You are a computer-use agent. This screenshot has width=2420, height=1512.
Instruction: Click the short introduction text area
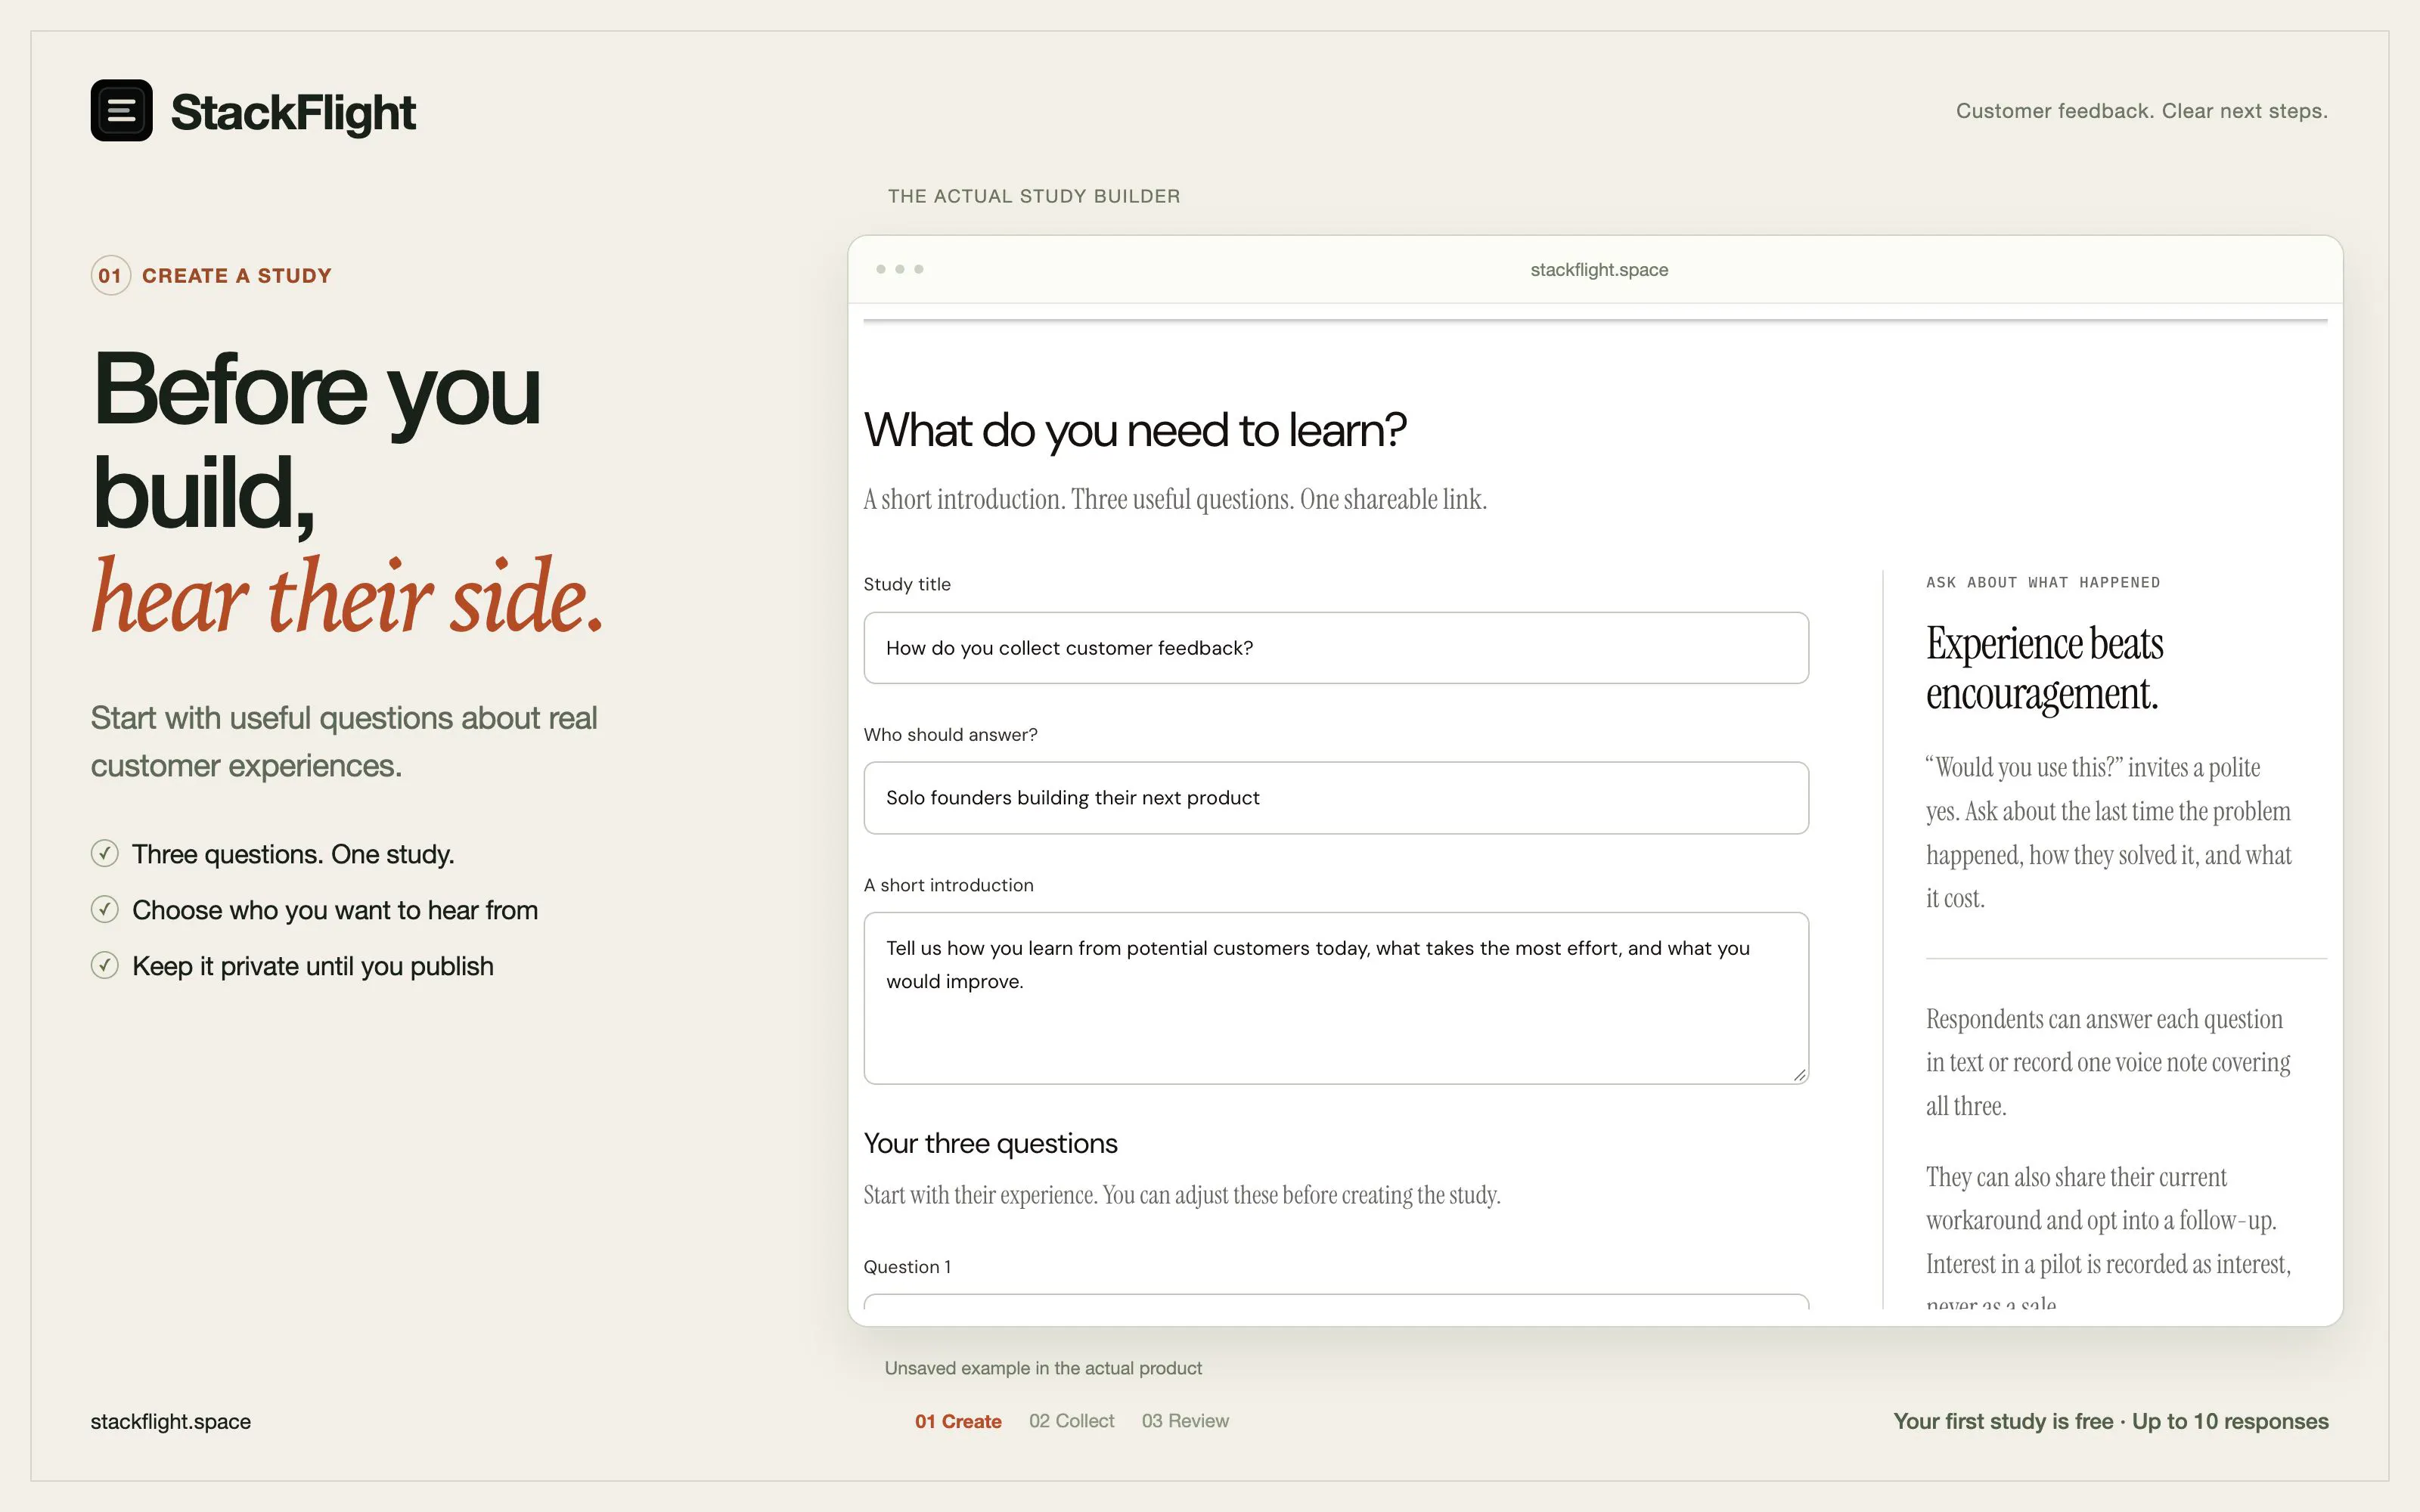point(1336,998)
